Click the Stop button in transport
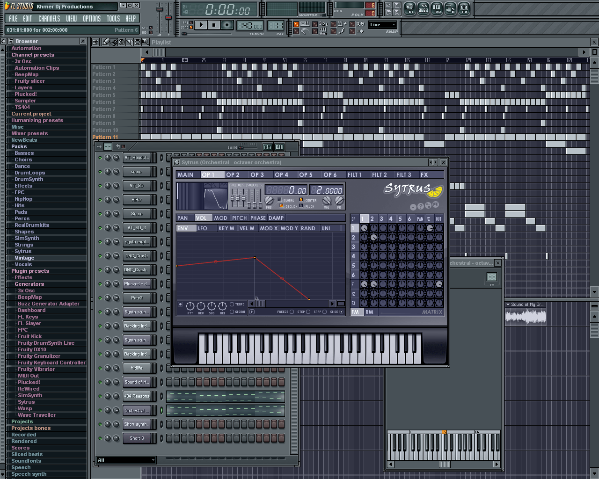 [213, 25]
